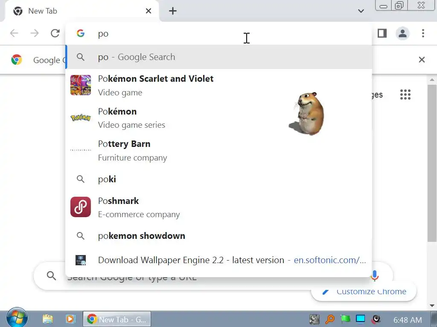Dismiss the Google Chrome infobar
Viewport: 437px width, 327px height.
(422, 60)
